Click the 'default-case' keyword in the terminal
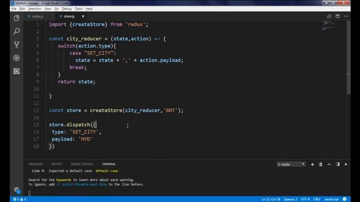The image size is (360, 202). (107, 171)
